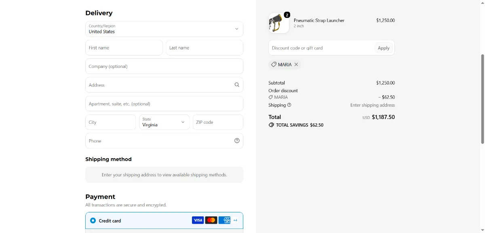Click the TOTAL SAVINGS $62.50 text
485x233 pixels.
click(299, 125)
